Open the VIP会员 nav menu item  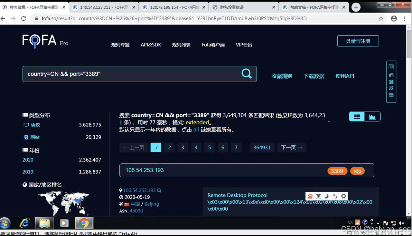click(244, 45)
